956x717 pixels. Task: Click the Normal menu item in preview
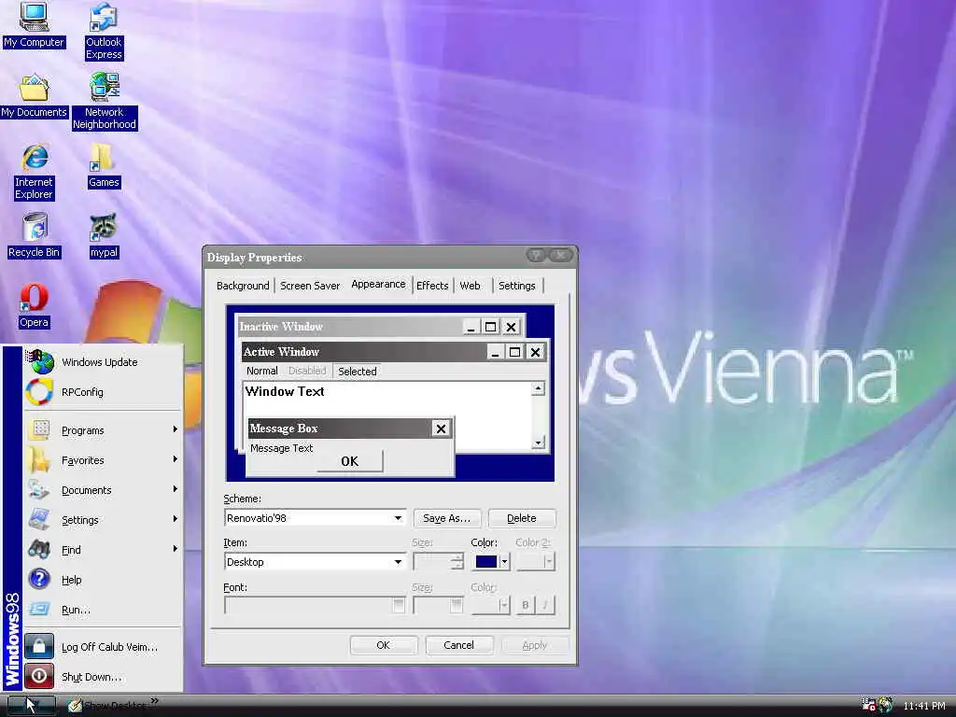pos(262,371)
